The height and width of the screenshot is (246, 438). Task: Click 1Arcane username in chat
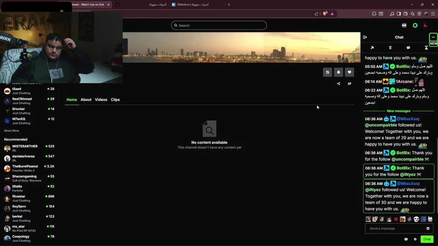tap(404, 82)
